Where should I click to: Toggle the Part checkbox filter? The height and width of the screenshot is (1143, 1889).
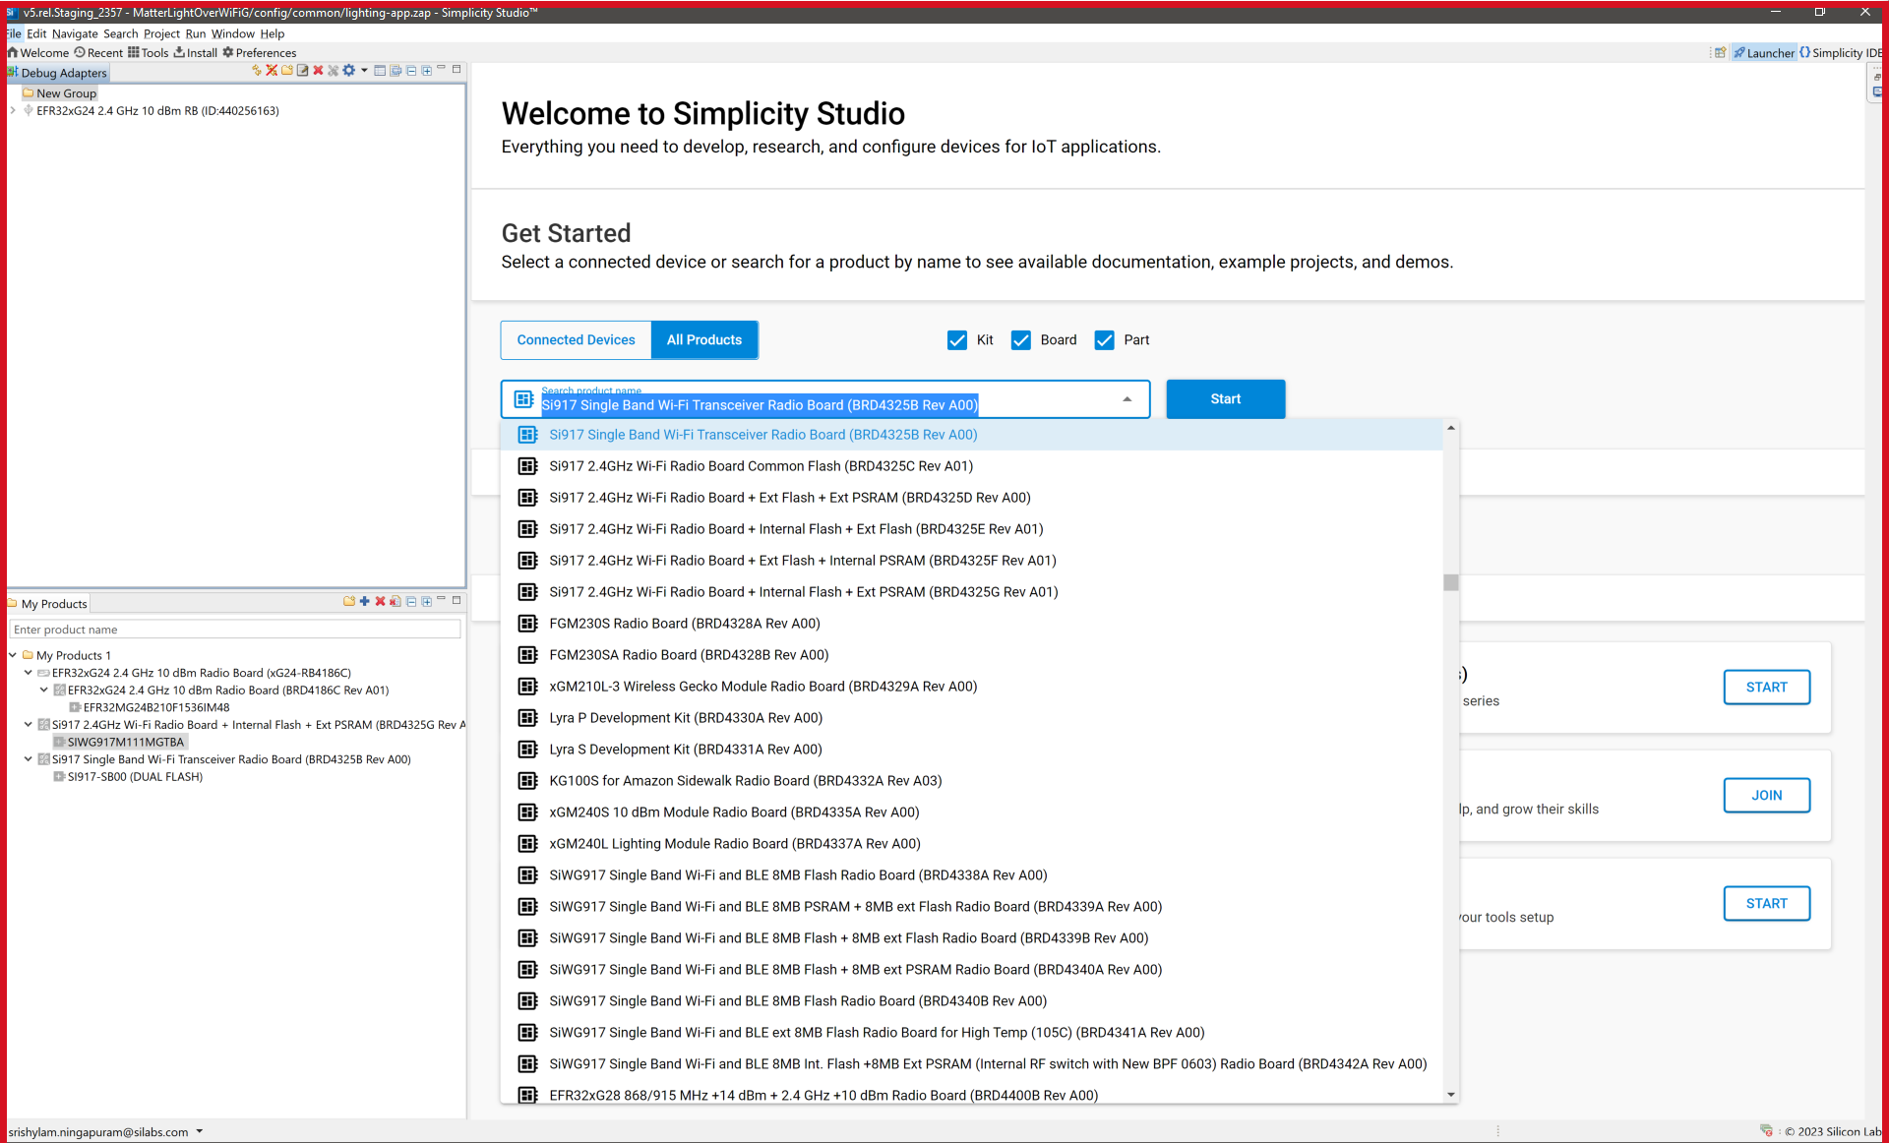pyautogui.click(x=1105, y=340)
